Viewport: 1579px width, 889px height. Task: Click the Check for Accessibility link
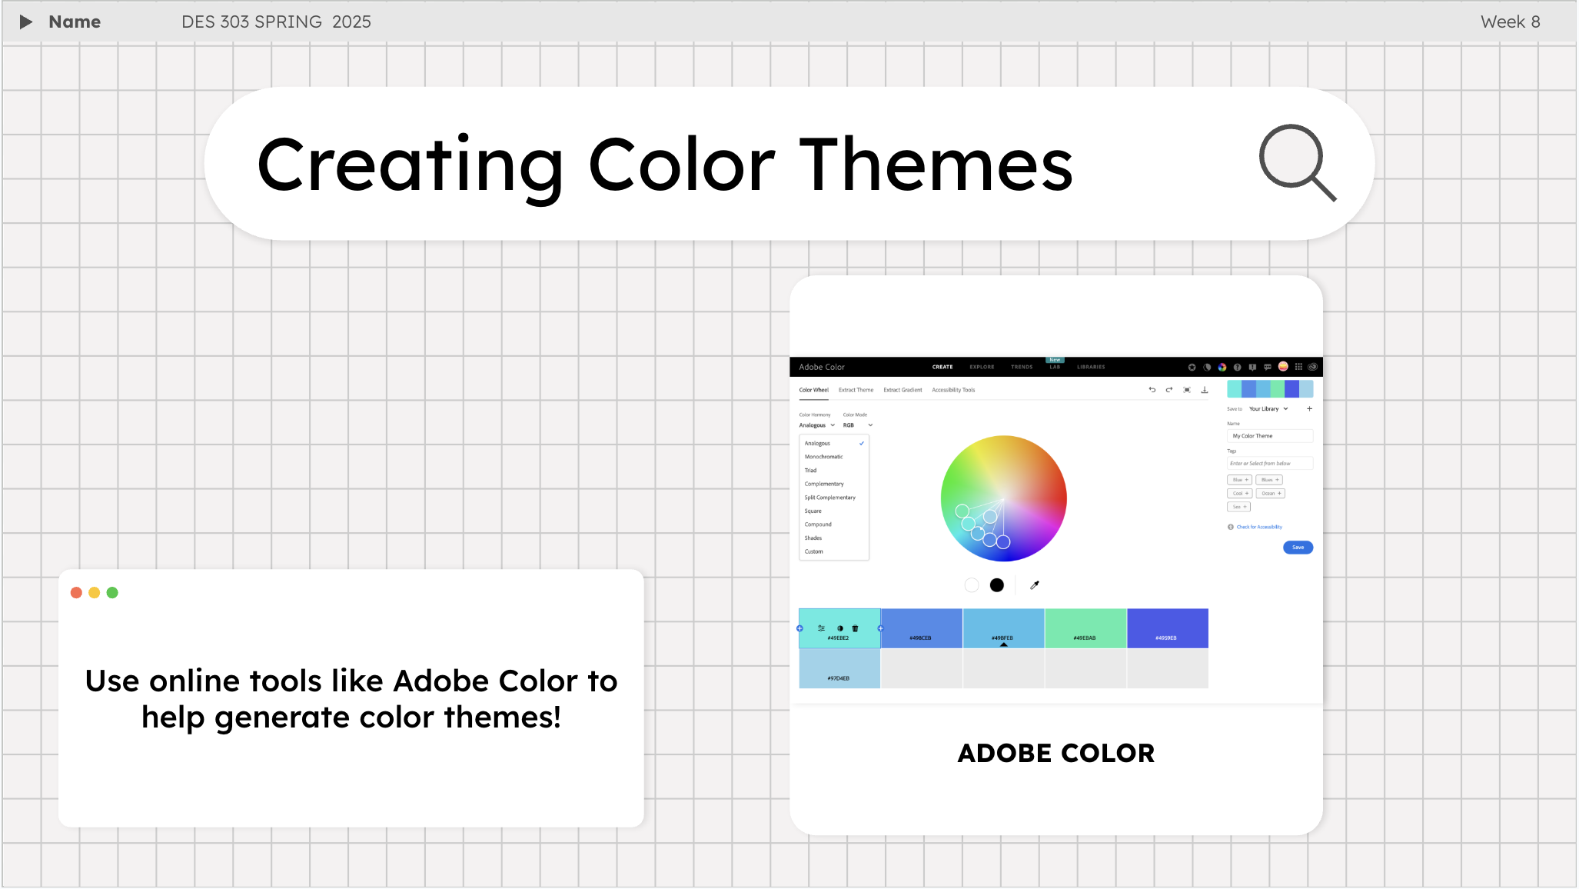pyautogui.click(x=1258, y=527)
